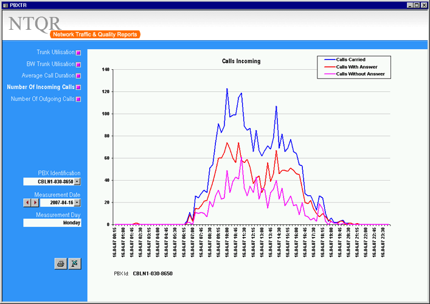Viewport: 430px width, 304px height.
Task: Select the BW Trunk Utilisation report
Action: pyautogui.click(x=50, y=64)
